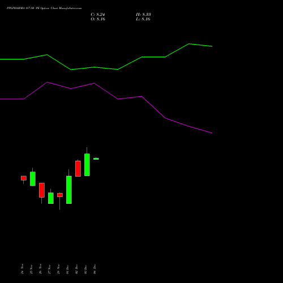Click the red candlestick for 24 Nov
Viewport: 283px width, 283px height.
tap(24, 178)
